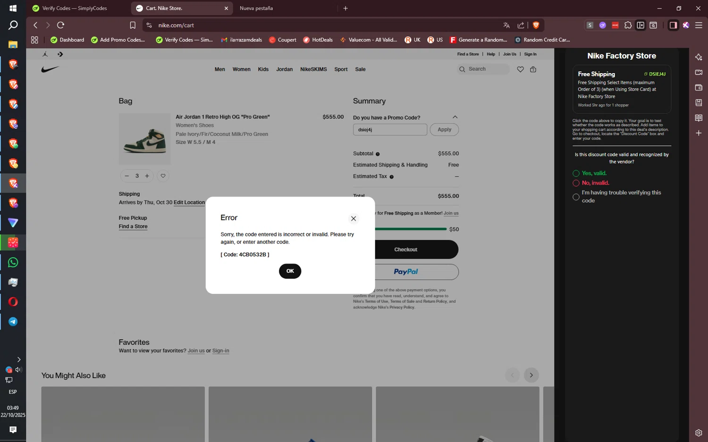Open the Add Promo Codes bookmark
Image resolution: width=708 pixels, height=442 pixels.
118,40
